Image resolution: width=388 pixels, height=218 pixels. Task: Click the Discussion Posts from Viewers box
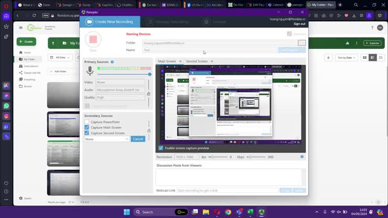pyautogui.click(x=229, y=177)
